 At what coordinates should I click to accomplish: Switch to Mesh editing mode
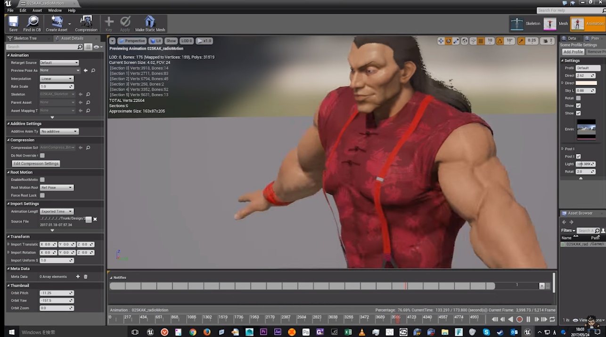556,24
